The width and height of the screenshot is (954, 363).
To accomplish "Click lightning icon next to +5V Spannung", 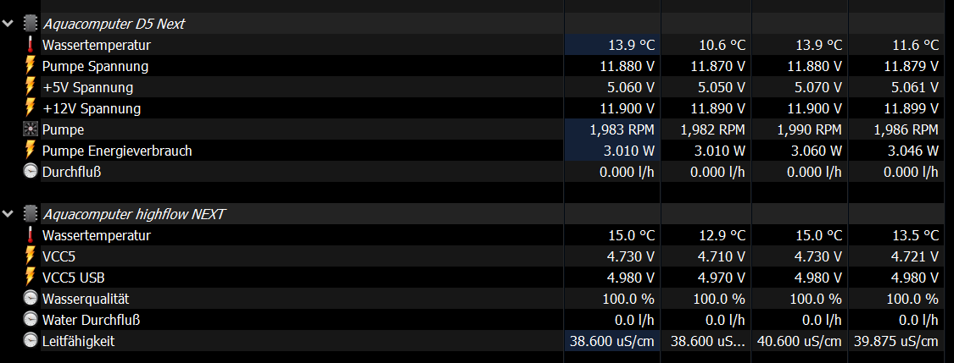I will 30,87.
